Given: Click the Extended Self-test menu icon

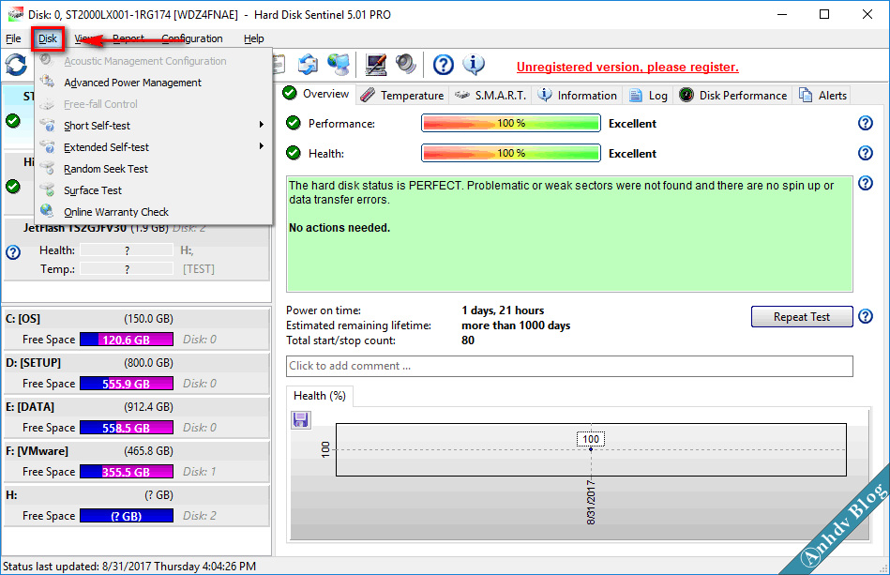Looking at the screenshot, I should (x=48, y=146).
